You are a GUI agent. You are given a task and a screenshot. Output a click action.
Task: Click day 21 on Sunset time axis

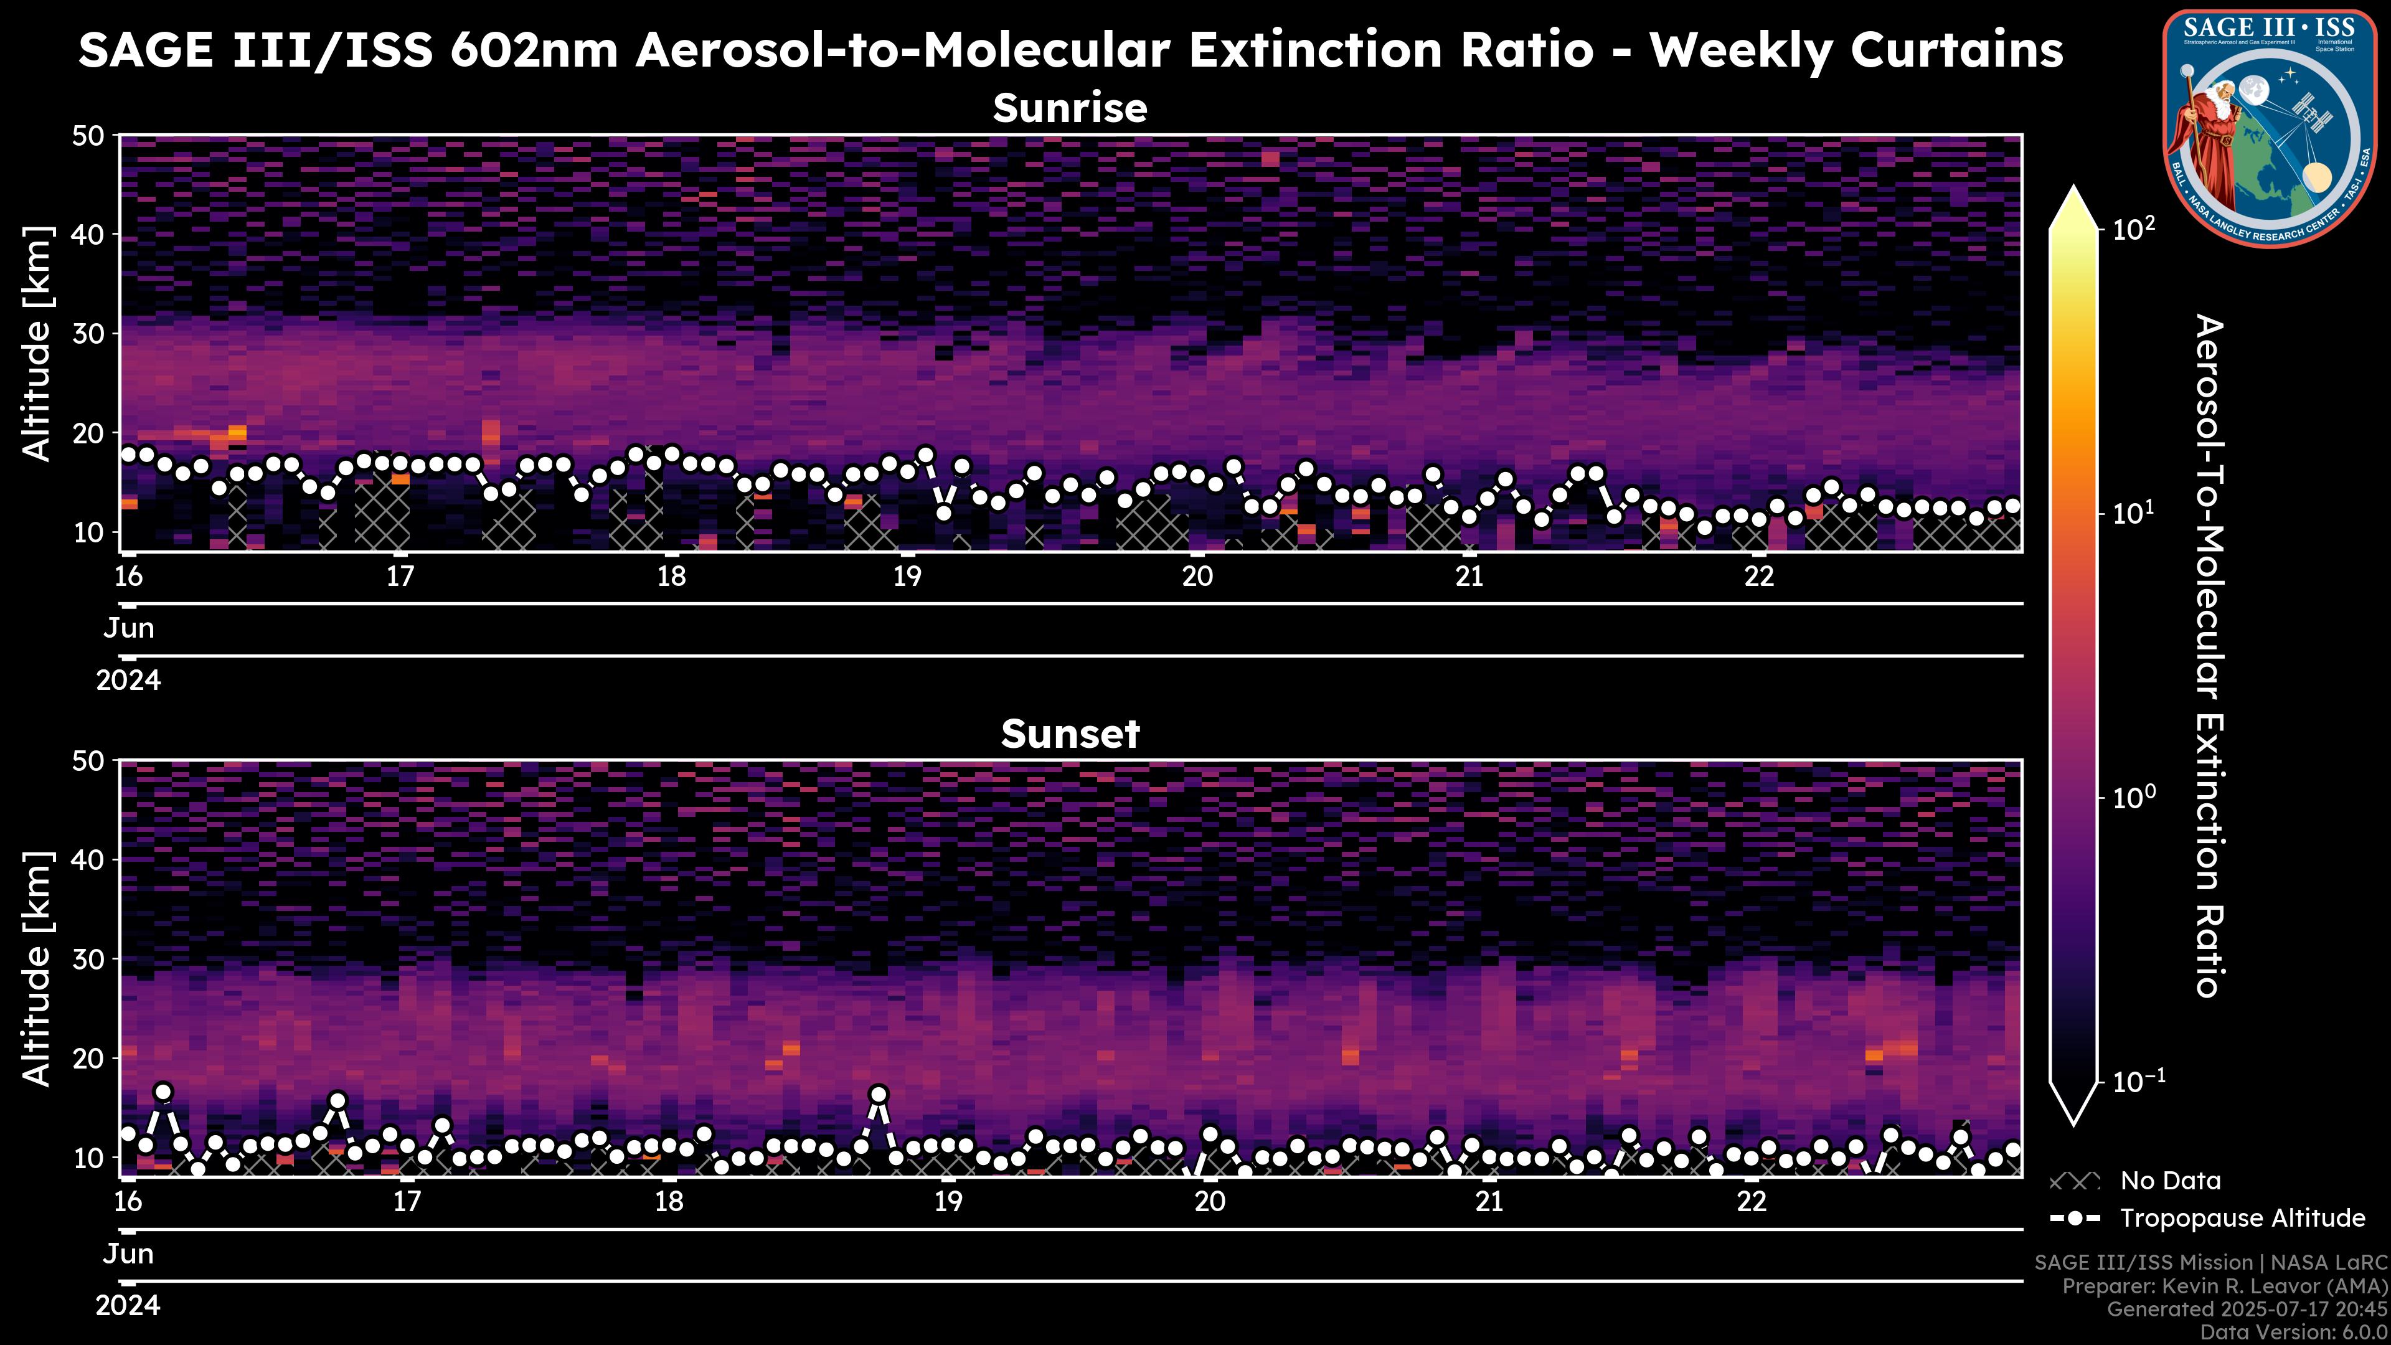1489,1202
